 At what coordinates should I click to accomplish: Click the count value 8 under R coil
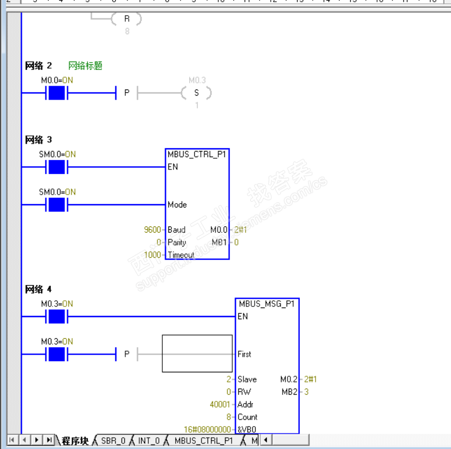[127, 31]
